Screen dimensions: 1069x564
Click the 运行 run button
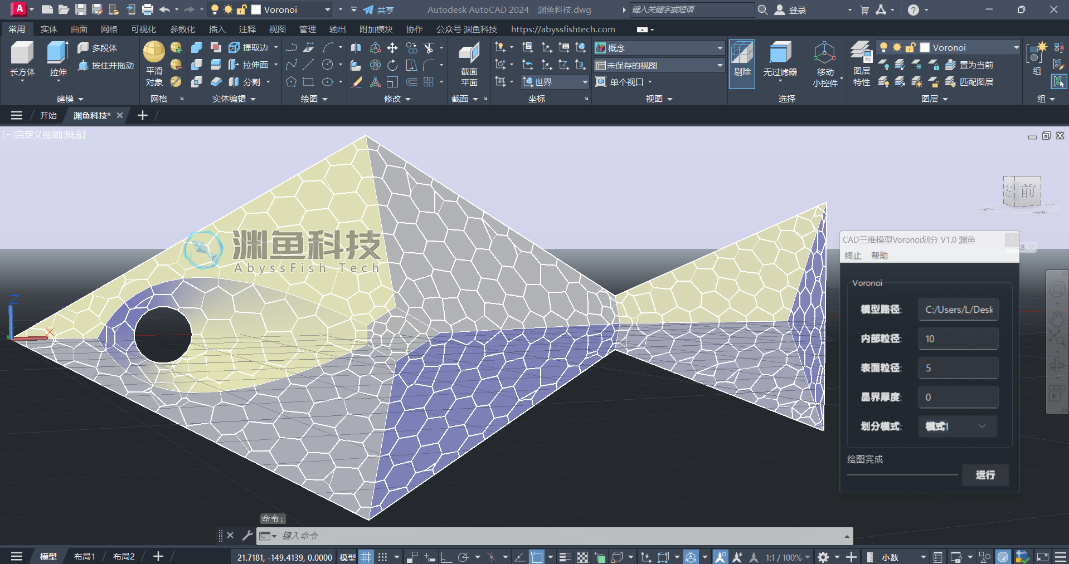point(985,475)
